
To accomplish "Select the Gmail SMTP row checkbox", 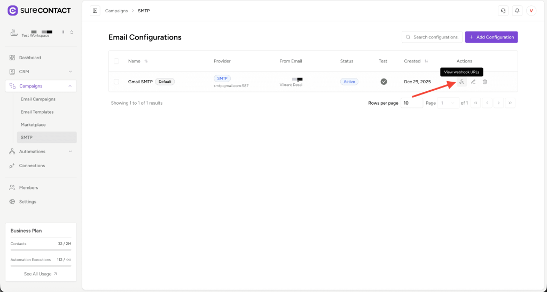I will [x=116, y=82].
